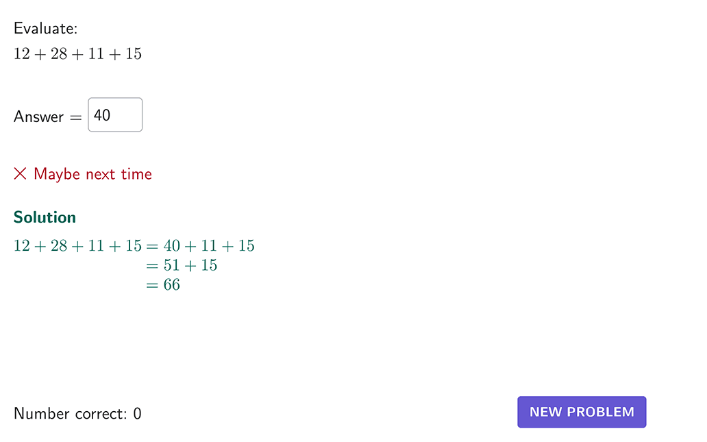Click the number 28 in the problem expression

59,53
